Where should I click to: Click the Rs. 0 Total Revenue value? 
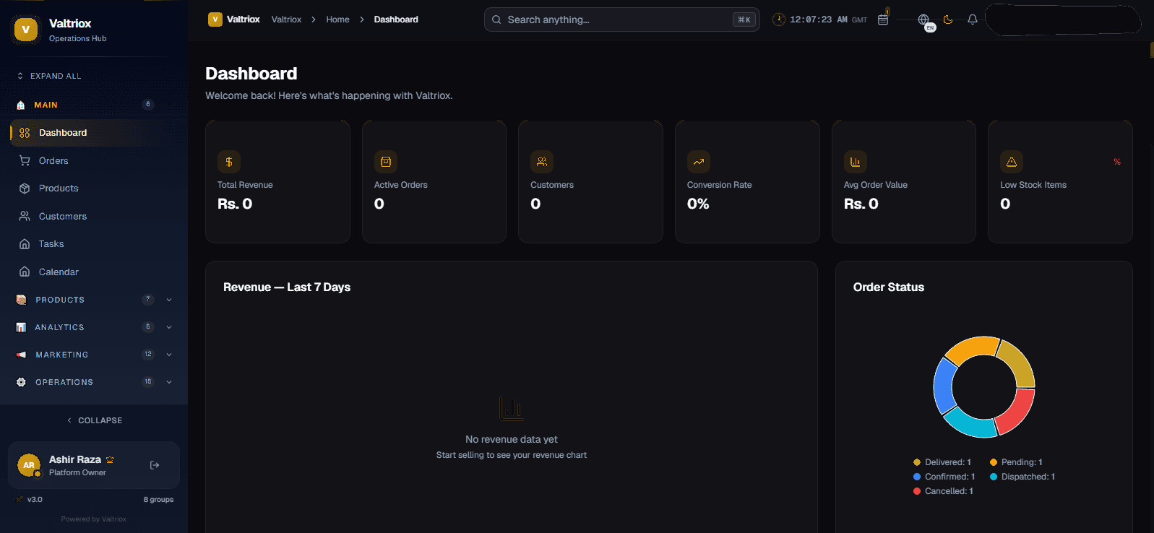click(235, 204)
